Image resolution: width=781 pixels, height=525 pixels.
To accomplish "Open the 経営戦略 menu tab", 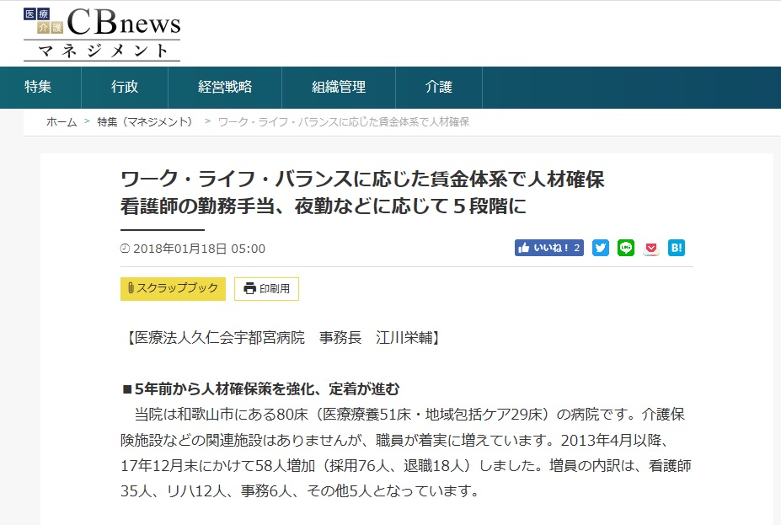I will pos(225,87).
